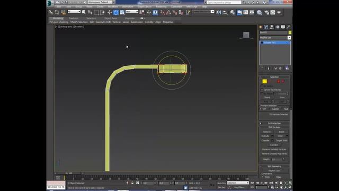Open the Polygon Modeling ribbon panel
339x191 pixels.
tap(59, 22)
